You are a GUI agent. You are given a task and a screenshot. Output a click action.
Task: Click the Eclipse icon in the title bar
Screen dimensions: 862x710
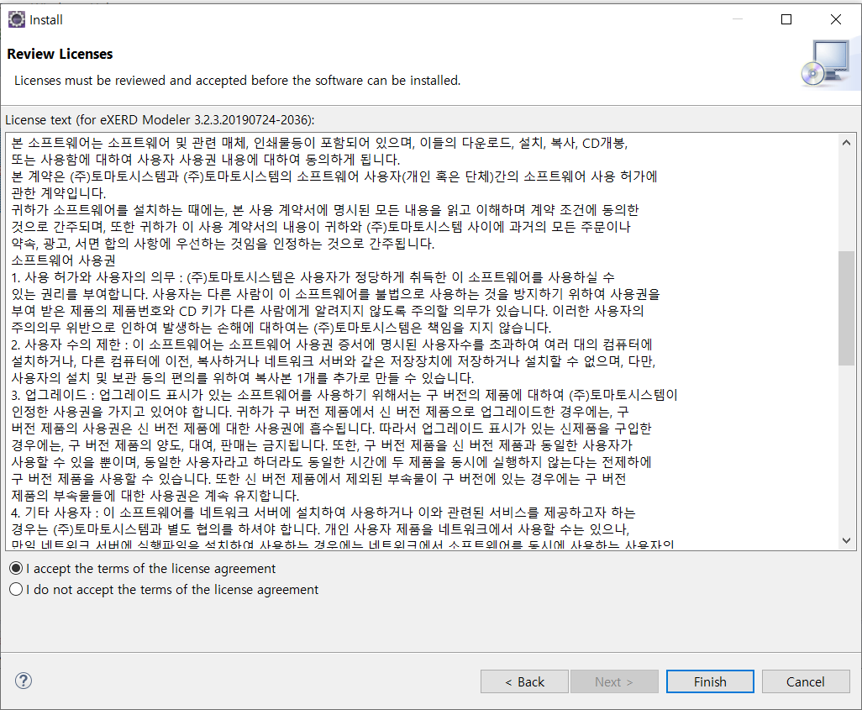pos(17,19)
